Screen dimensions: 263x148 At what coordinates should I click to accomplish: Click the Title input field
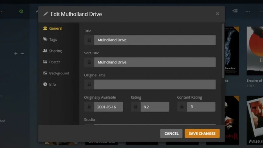point(155,40)
